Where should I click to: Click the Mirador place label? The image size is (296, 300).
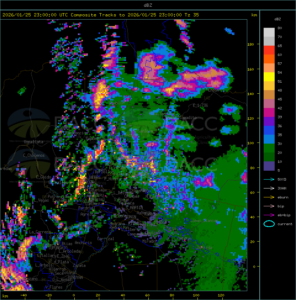(150, 241)
